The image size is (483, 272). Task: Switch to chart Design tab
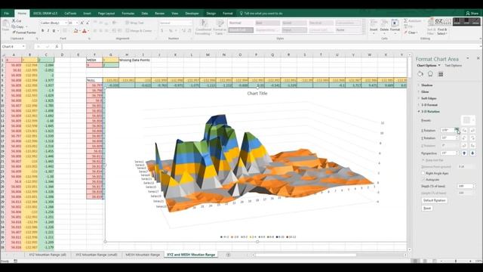[211, 14]
